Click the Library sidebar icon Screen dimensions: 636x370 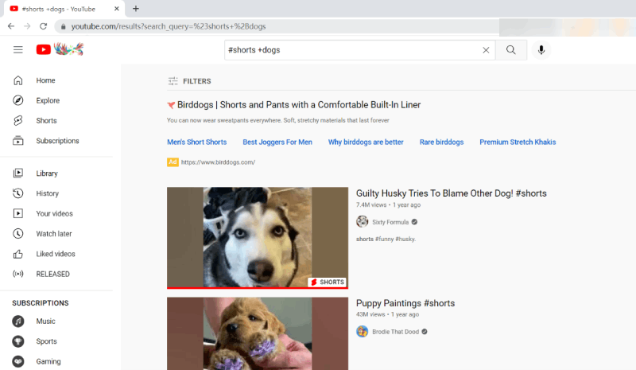pos(17,173)
